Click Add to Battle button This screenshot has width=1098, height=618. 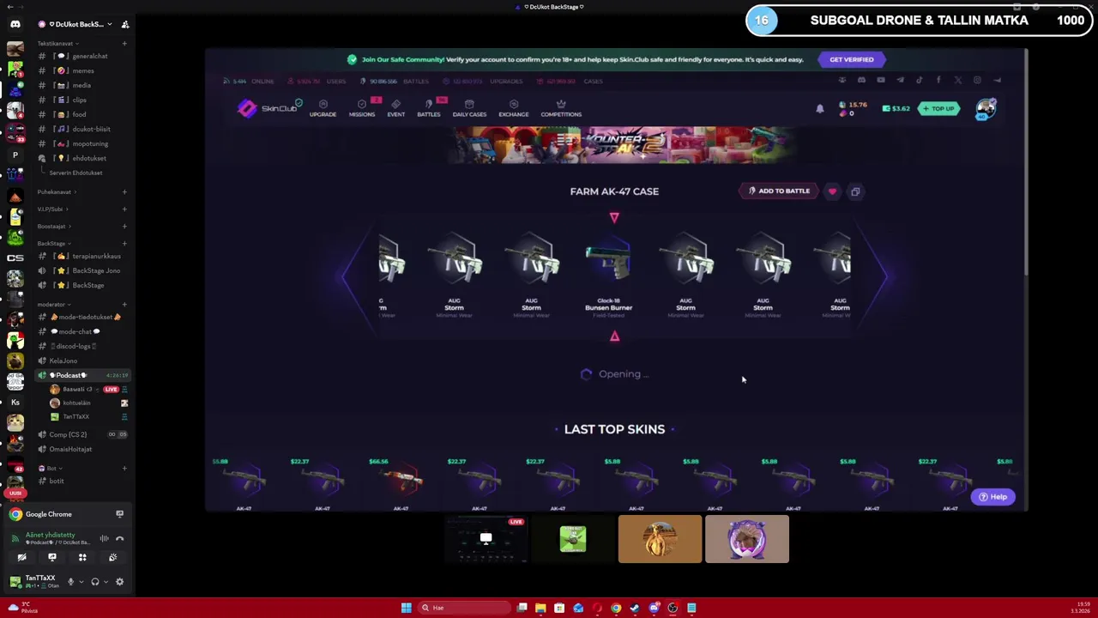pyautogui.click(x=778, y=191)
